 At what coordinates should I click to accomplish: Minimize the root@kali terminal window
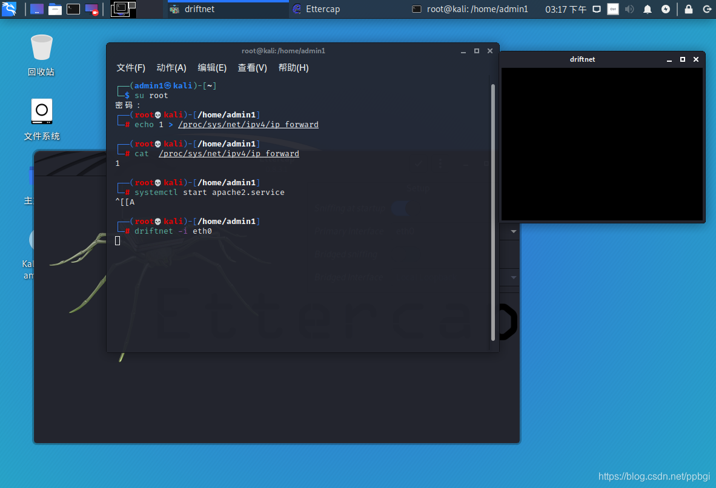463,51
